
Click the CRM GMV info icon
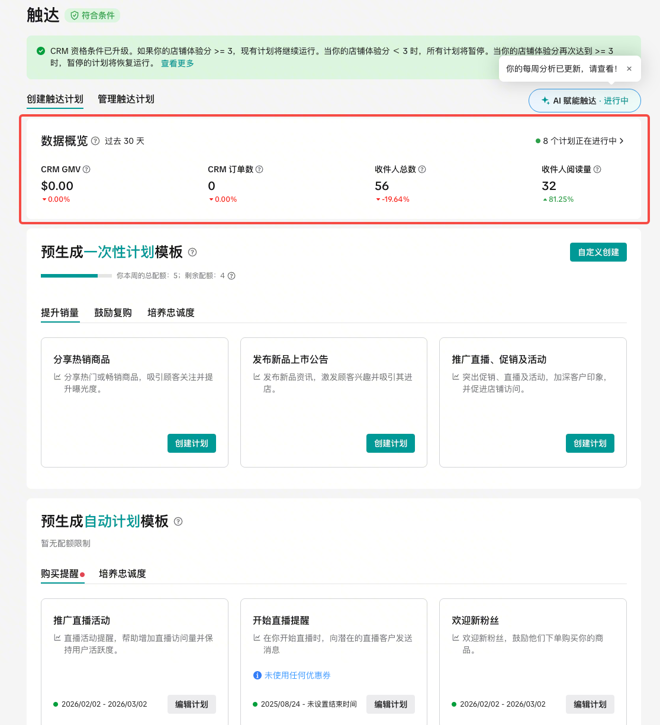pyautogui.click(x=86, y=169)
